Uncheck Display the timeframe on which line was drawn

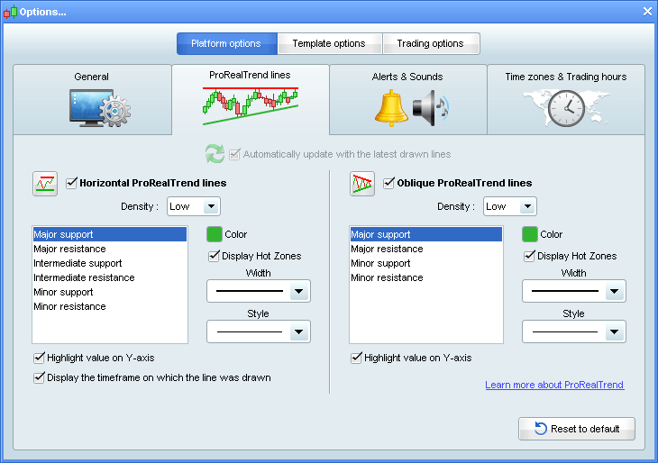[39, 377]
